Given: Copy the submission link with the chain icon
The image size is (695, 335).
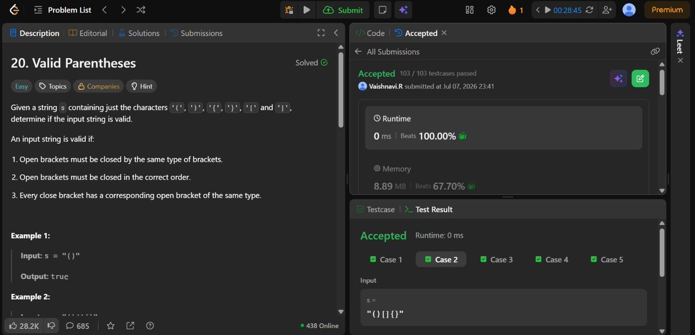Looking at the screenshot, I should click(x=655, y=51).
